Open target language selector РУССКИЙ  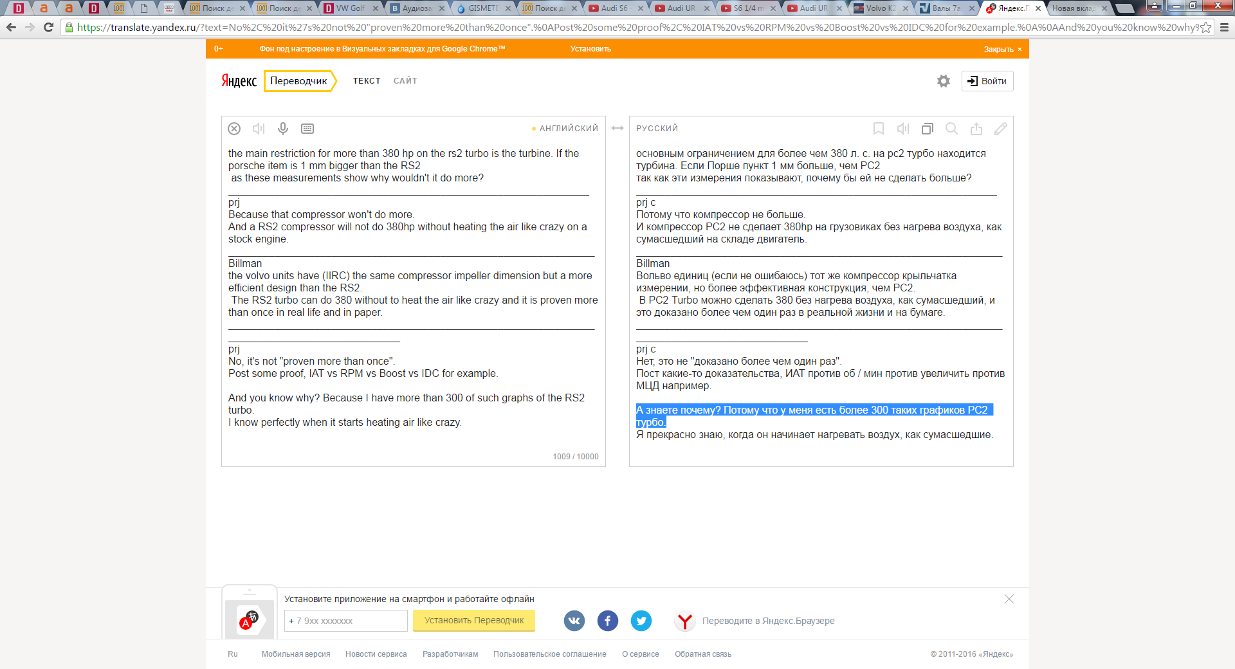657,129
